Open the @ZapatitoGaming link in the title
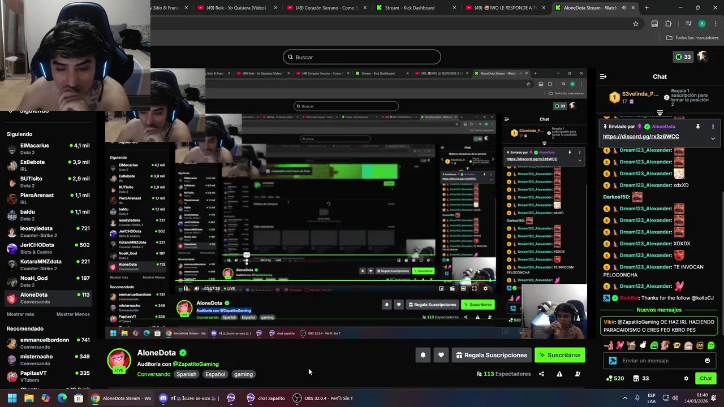This screenshot has width=724, height=407. (196, 364)
